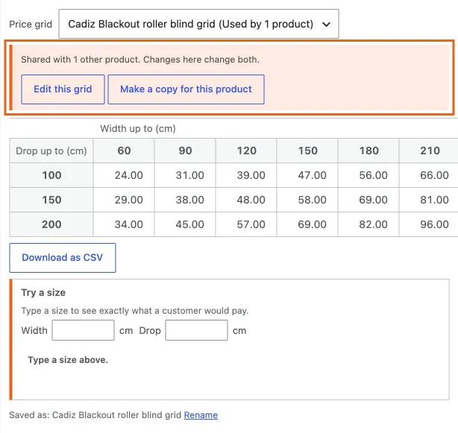
Task: Click the 47.00 price cell
Action: point(307,175)
